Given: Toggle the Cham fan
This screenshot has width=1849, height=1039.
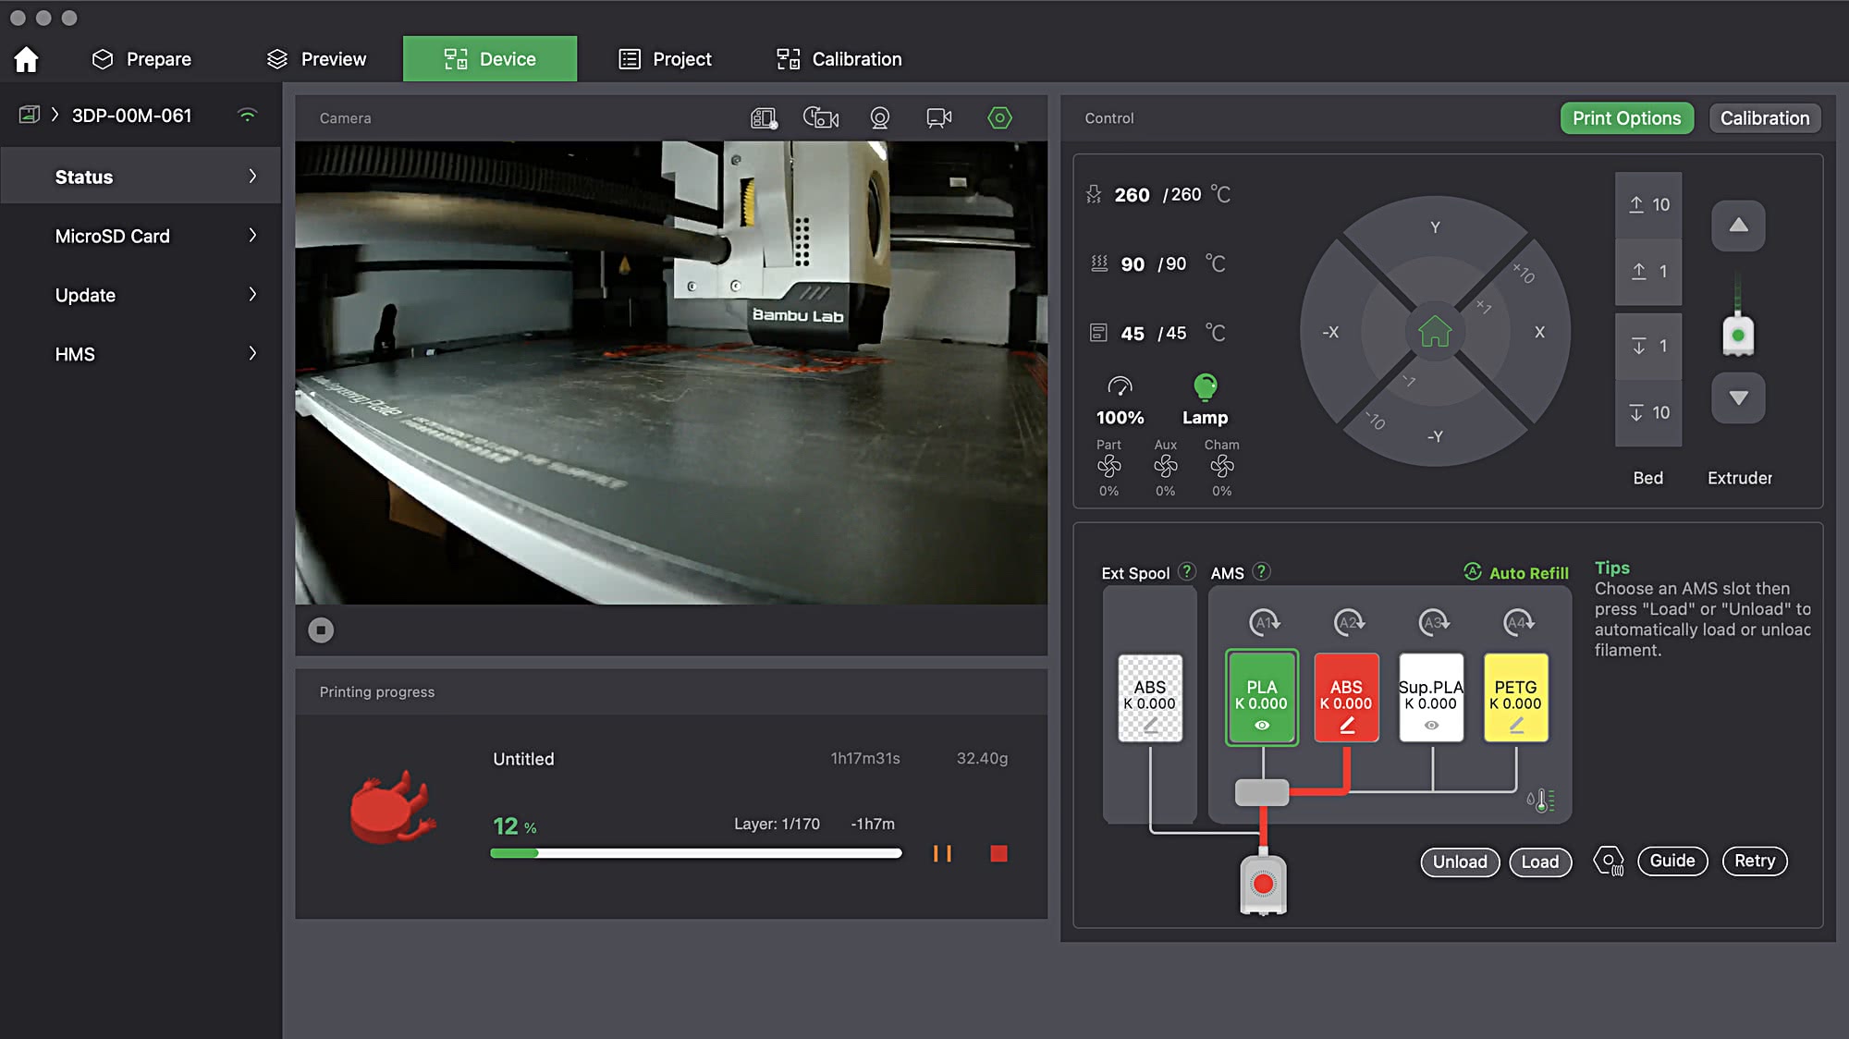Looking at the screenshot, I should [x=1221, y=467].
